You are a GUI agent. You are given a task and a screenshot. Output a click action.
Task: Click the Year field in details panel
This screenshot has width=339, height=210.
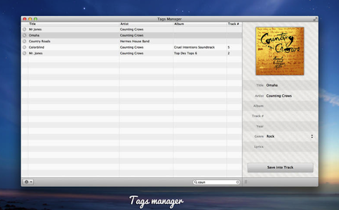coord(290,126)
